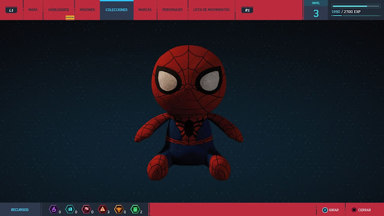Click the Spider-Man plush collectible model
The image size is (384, 216).
pos(188,113)
